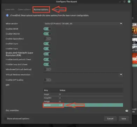Image resolution: width=137 pixels, height=127 pixels.
Task: Toggle Enable DXVK switch
Action: 47,29
